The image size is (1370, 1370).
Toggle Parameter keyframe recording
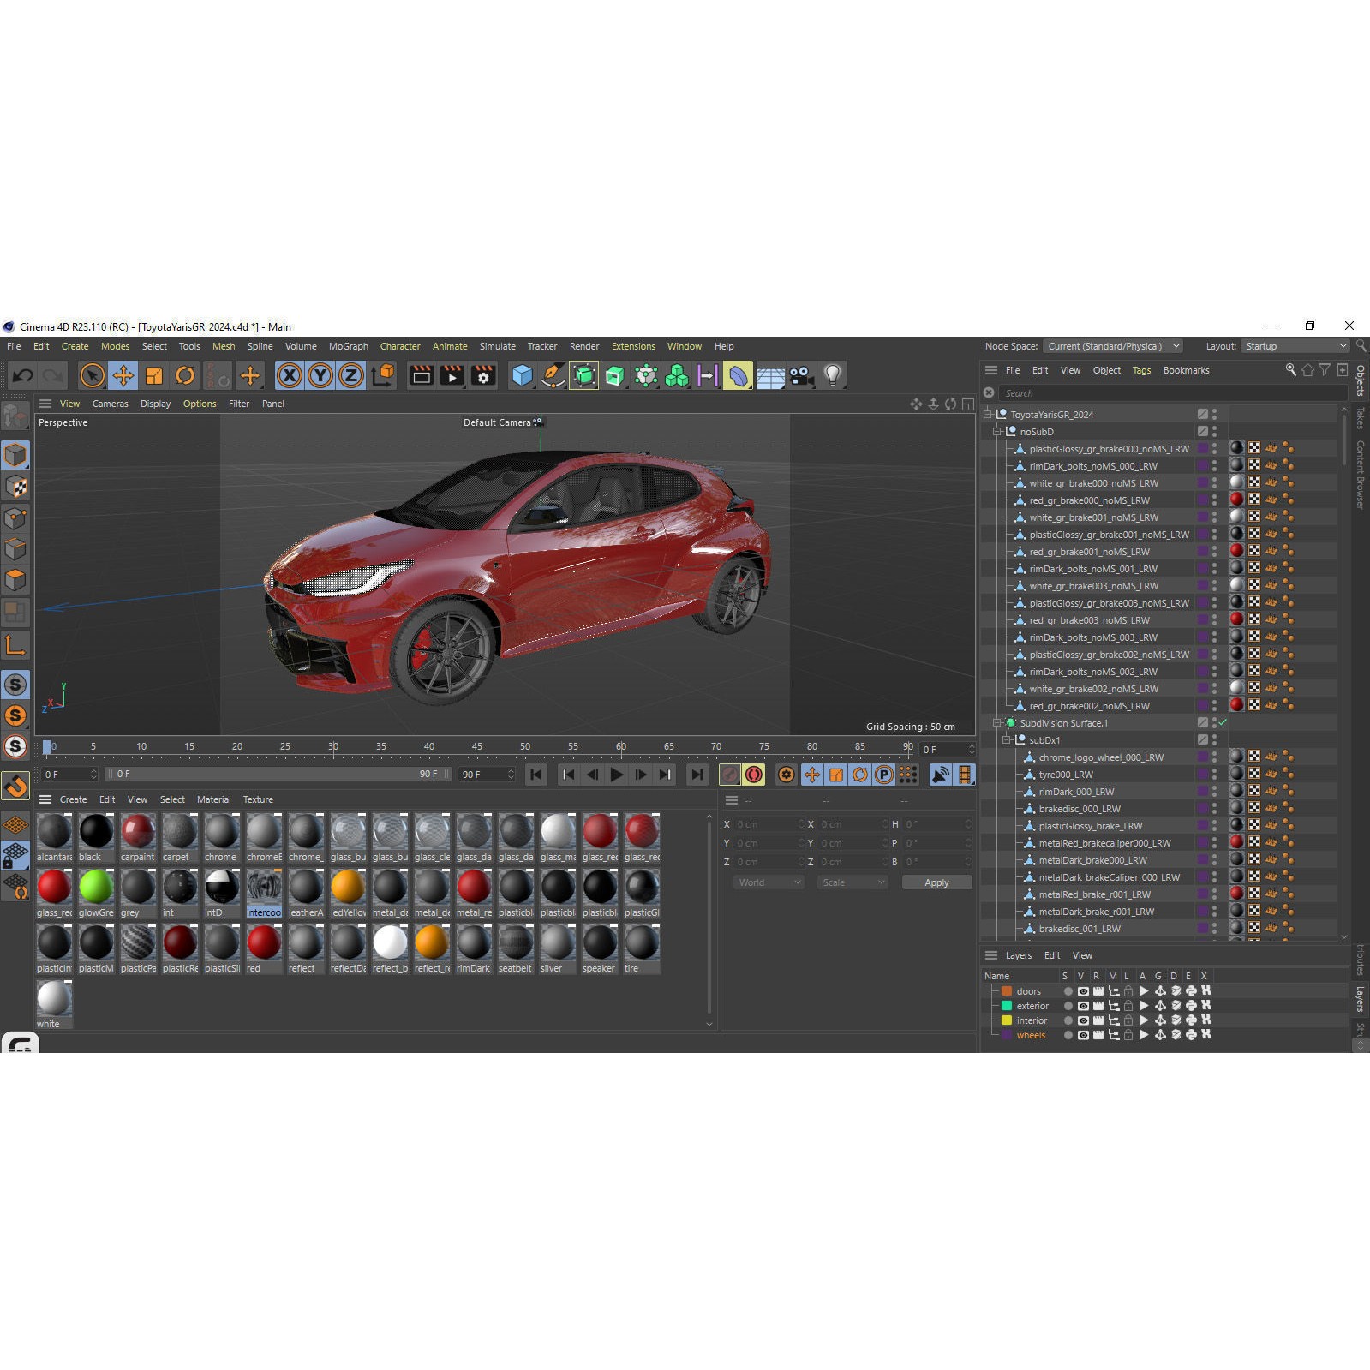coord(883,775)
